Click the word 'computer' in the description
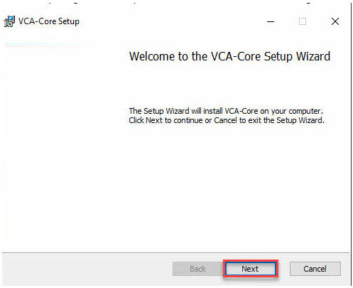Screen dimensions: 353x288 point(305,111)
